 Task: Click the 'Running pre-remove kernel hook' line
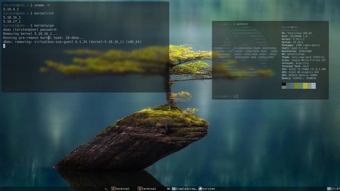tap(44, 38)
